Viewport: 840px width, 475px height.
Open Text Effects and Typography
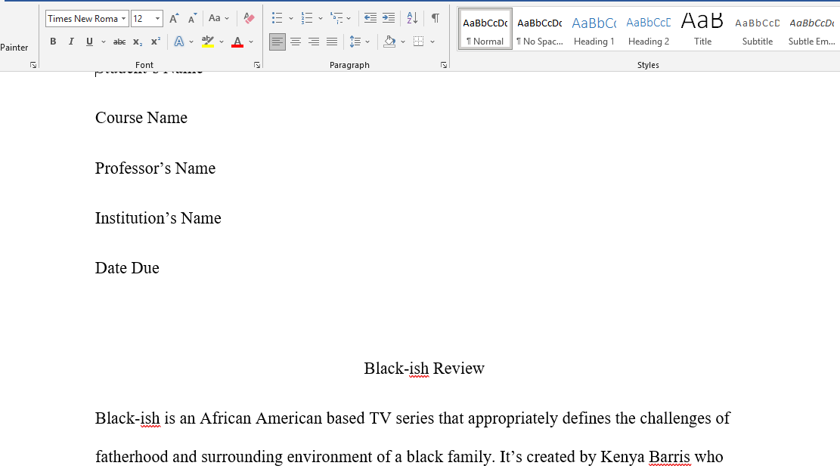179,42
